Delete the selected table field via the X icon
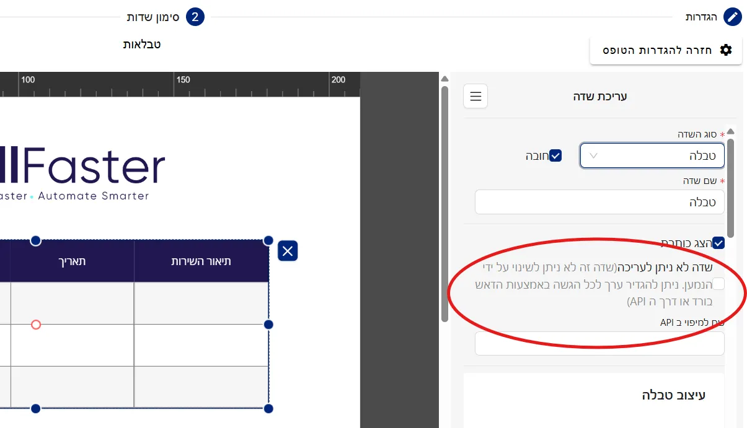This screenshot has height=428, width=747. pyautogui.click(x=287, y=251)
